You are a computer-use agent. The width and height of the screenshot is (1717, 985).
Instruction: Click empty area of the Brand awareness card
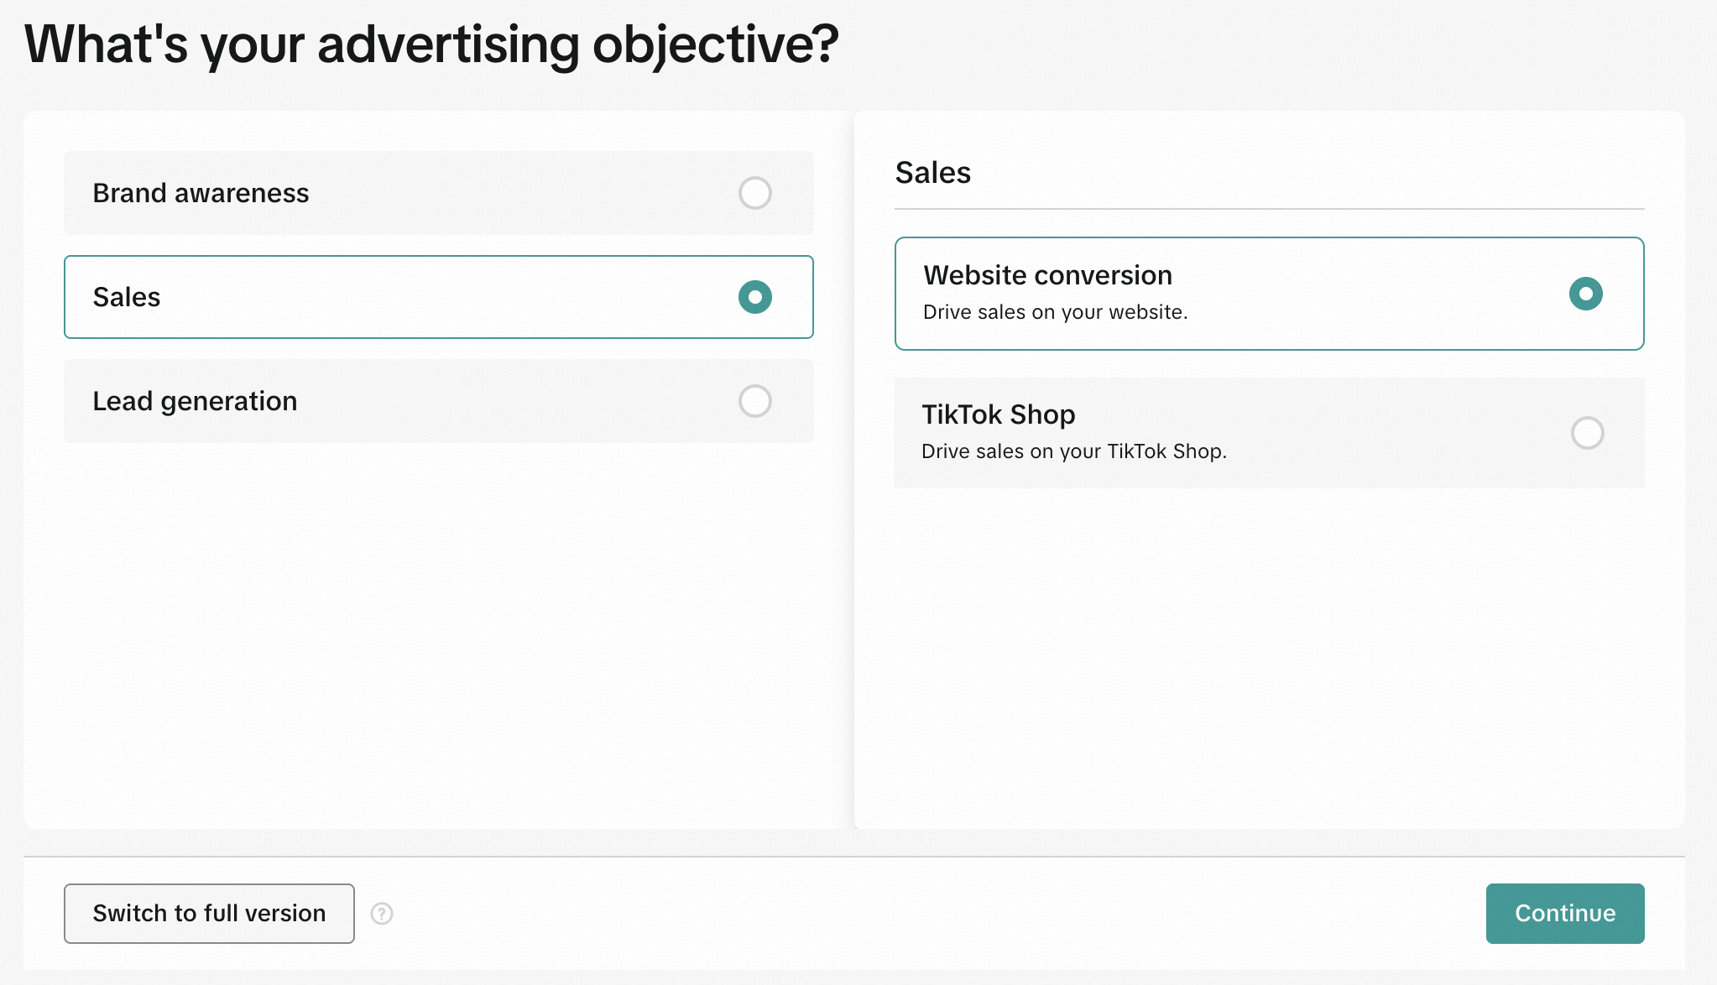pyautogui.click(x=520, y=193)
